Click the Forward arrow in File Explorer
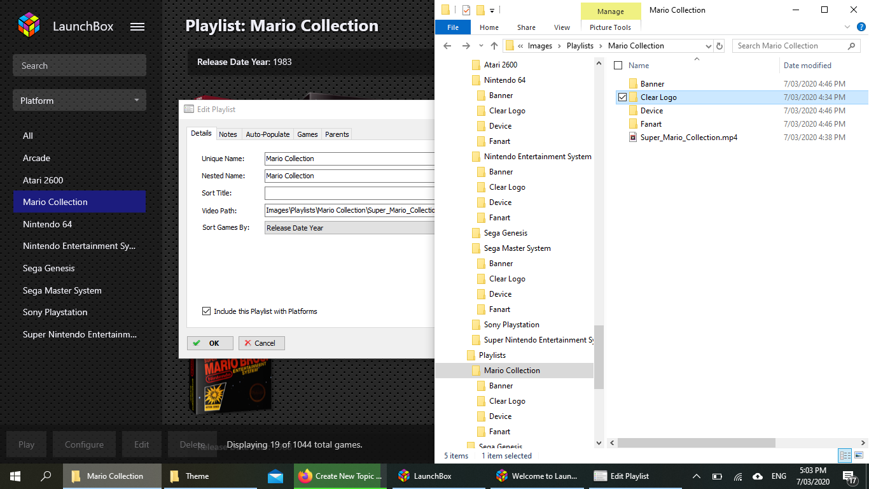The height and width of the screenshot is (489, 869). coord(466,46)
